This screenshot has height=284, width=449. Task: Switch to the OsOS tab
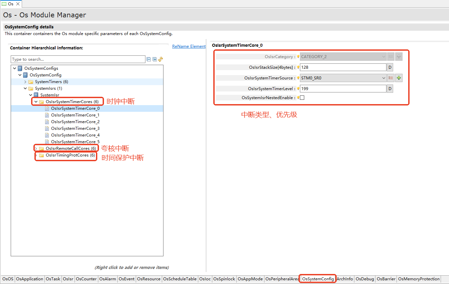pyautogui.click(x=8, y=279)
